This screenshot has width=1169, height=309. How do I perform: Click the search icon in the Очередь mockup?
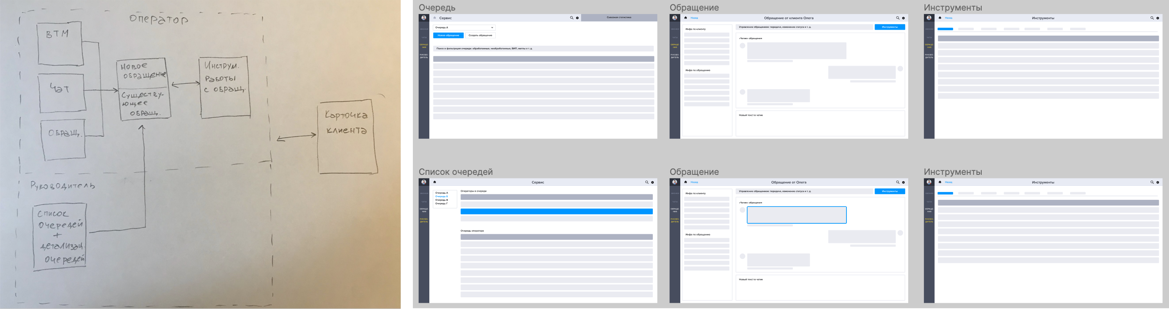click(x=571, y=18)
